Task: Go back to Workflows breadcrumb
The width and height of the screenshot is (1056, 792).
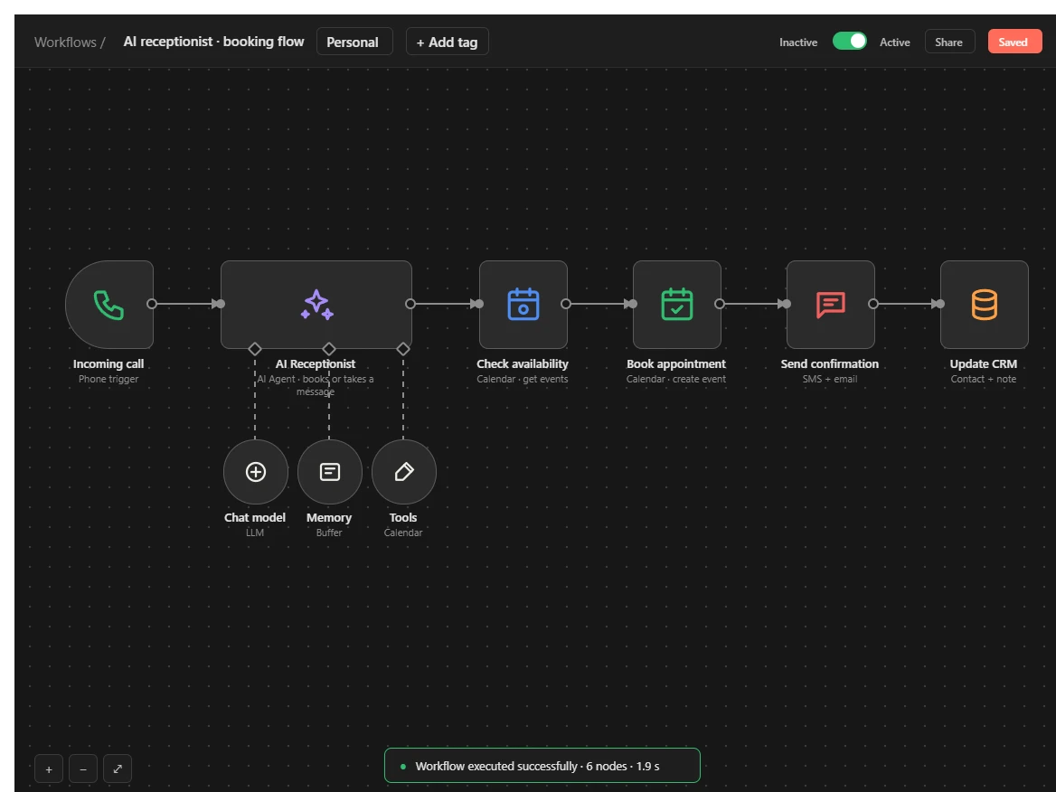Action: 65,42
